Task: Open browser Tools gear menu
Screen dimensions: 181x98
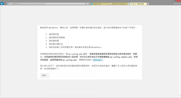Action: (x=179, y=4)
